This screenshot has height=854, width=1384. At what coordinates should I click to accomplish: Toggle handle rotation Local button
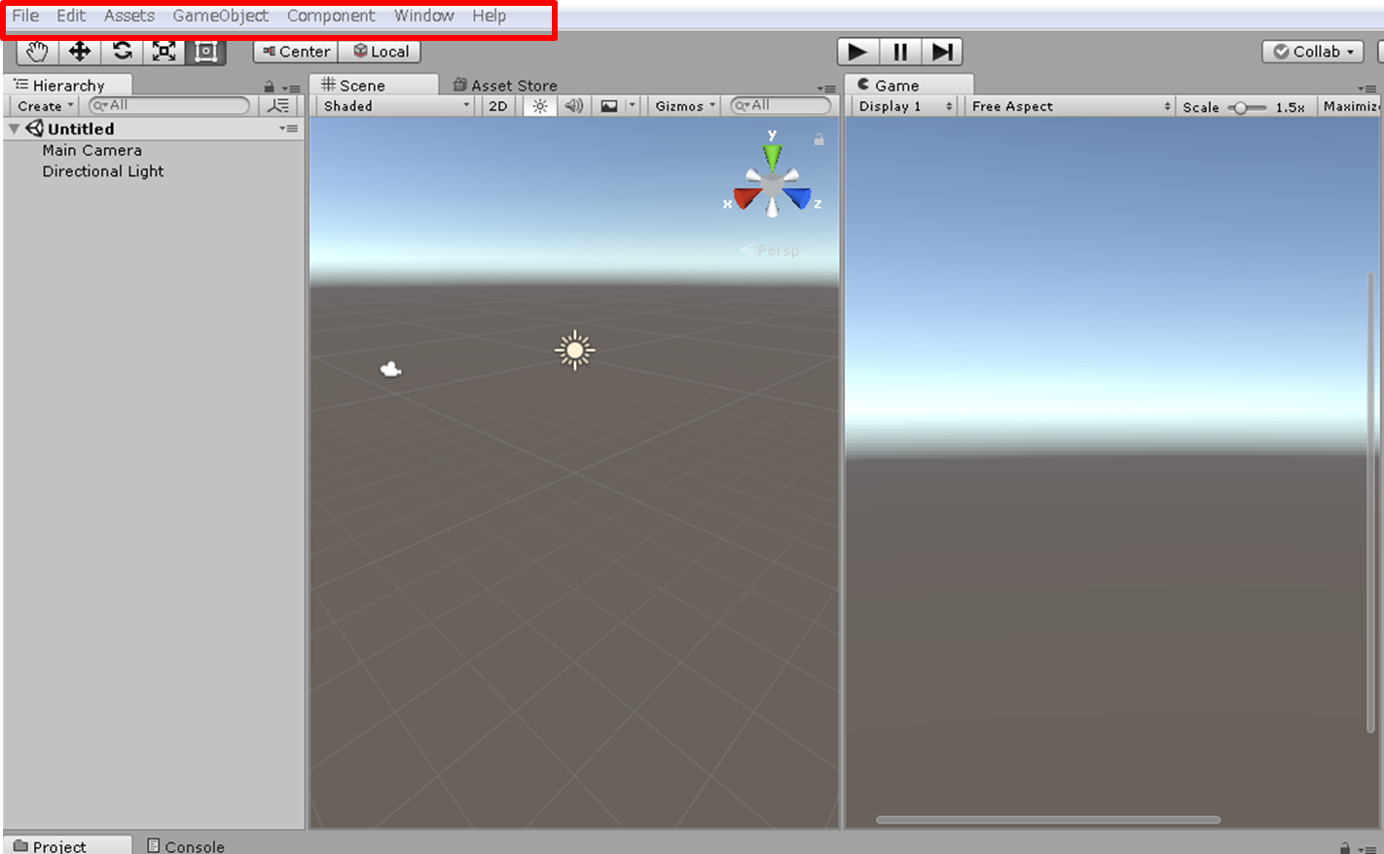pyautogui.click(x=381, y=52)
